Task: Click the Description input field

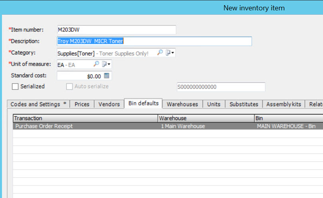Action: click(154, 41)
